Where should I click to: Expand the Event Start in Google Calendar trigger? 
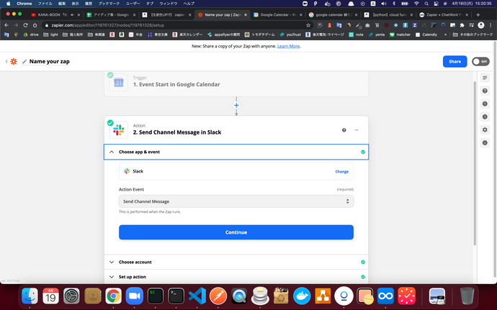pos(236,83)
